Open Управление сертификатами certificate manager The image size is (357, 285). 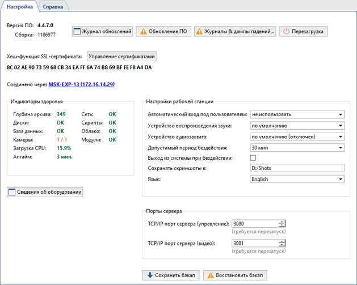coord(121,57)
